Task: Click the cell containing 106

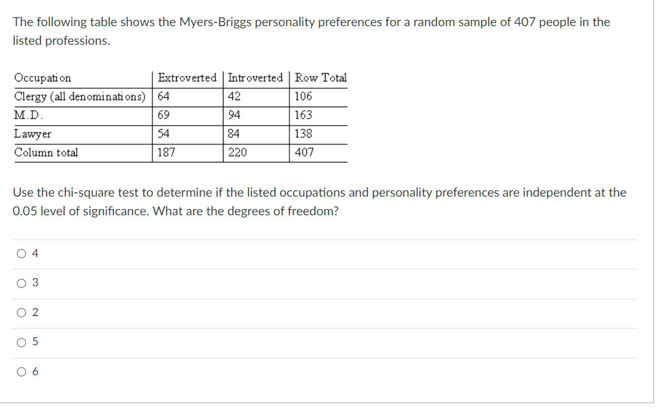Action: tap(302, 96)
